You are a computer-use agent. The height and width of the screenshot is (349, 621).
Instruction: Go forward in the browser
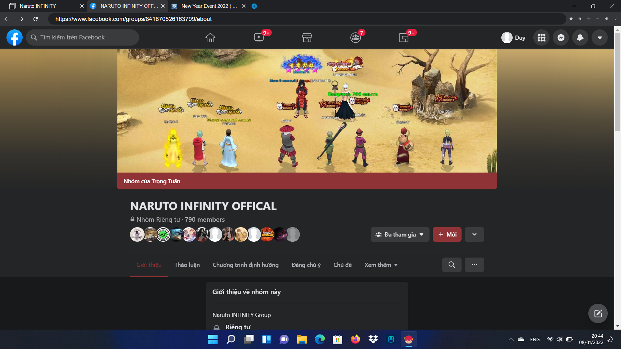point(21,19)
